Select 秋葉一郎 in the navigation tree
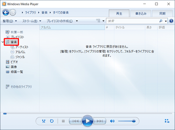175x130 pixels. 17,32
